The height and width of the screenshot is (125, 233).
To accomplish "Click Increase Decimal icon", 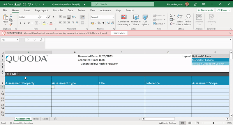I will click(108, 23).
